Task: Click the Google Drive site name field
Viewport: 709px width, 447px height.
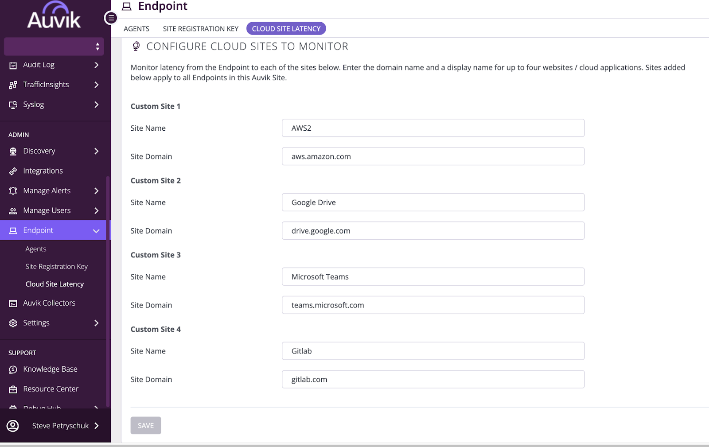Action: coord(433,202)
